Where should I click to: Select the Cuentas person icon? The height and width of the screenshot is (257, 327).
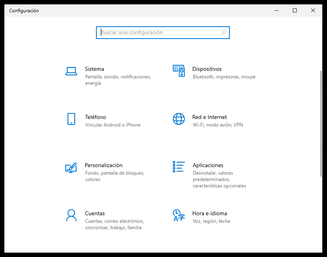pyautogui.click(x=71, y=215)
